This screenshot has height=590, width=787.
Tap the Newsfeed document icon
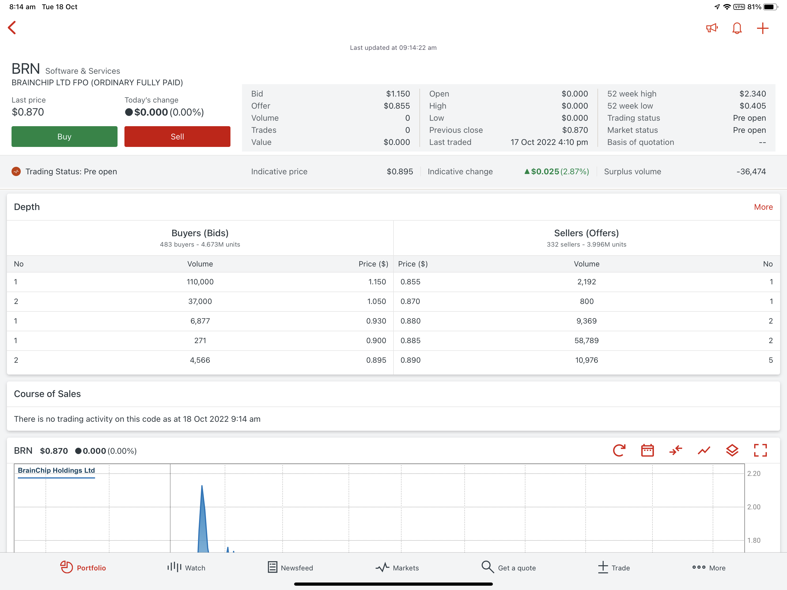click(272, 567)
